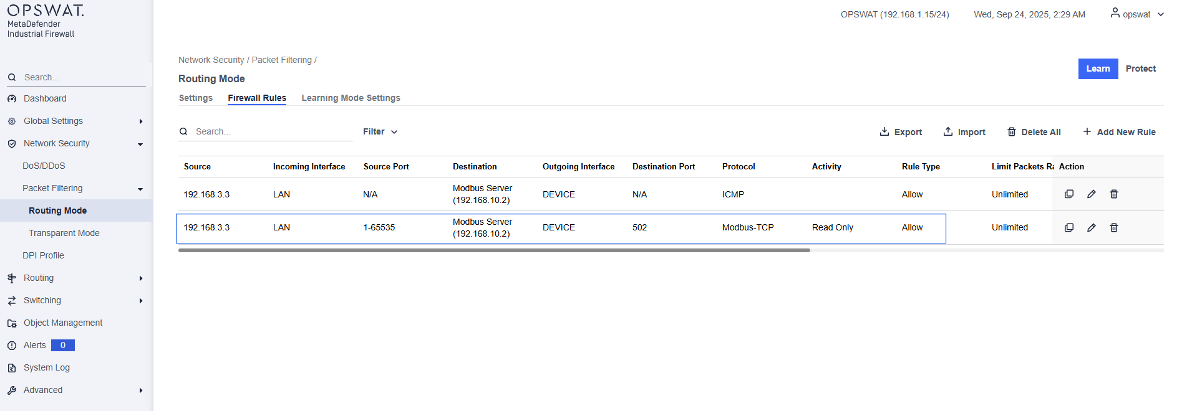Click the copy icon for the ICMP rule
Image resolution: width=1187 pixels, height=411 pixels.
point(1068,194)
